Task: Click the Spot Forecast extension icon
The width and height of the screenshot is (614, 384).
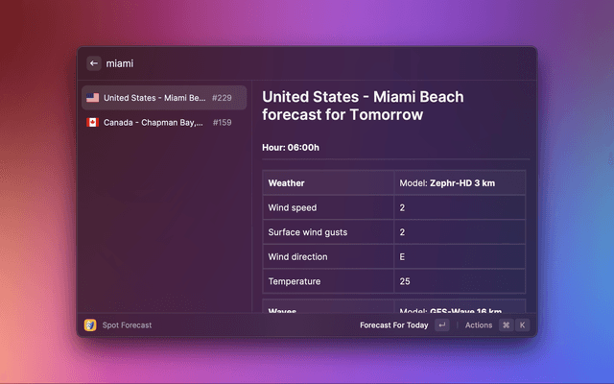Action: click(x=90, y=325)
